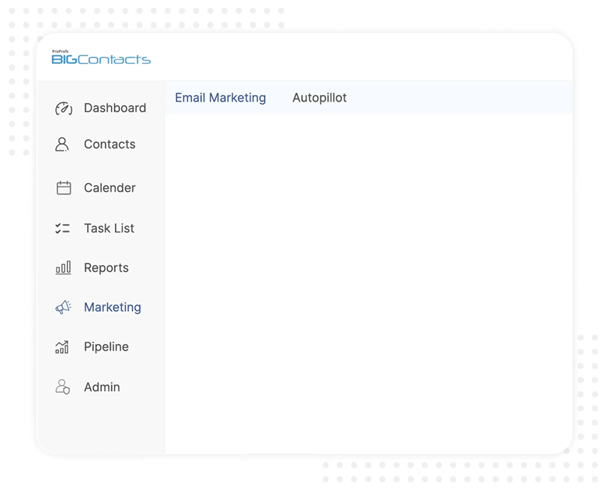This screenshot has width=609, height=492.
Task: Click the Dashboard speedometer icon
Action: 63,108
